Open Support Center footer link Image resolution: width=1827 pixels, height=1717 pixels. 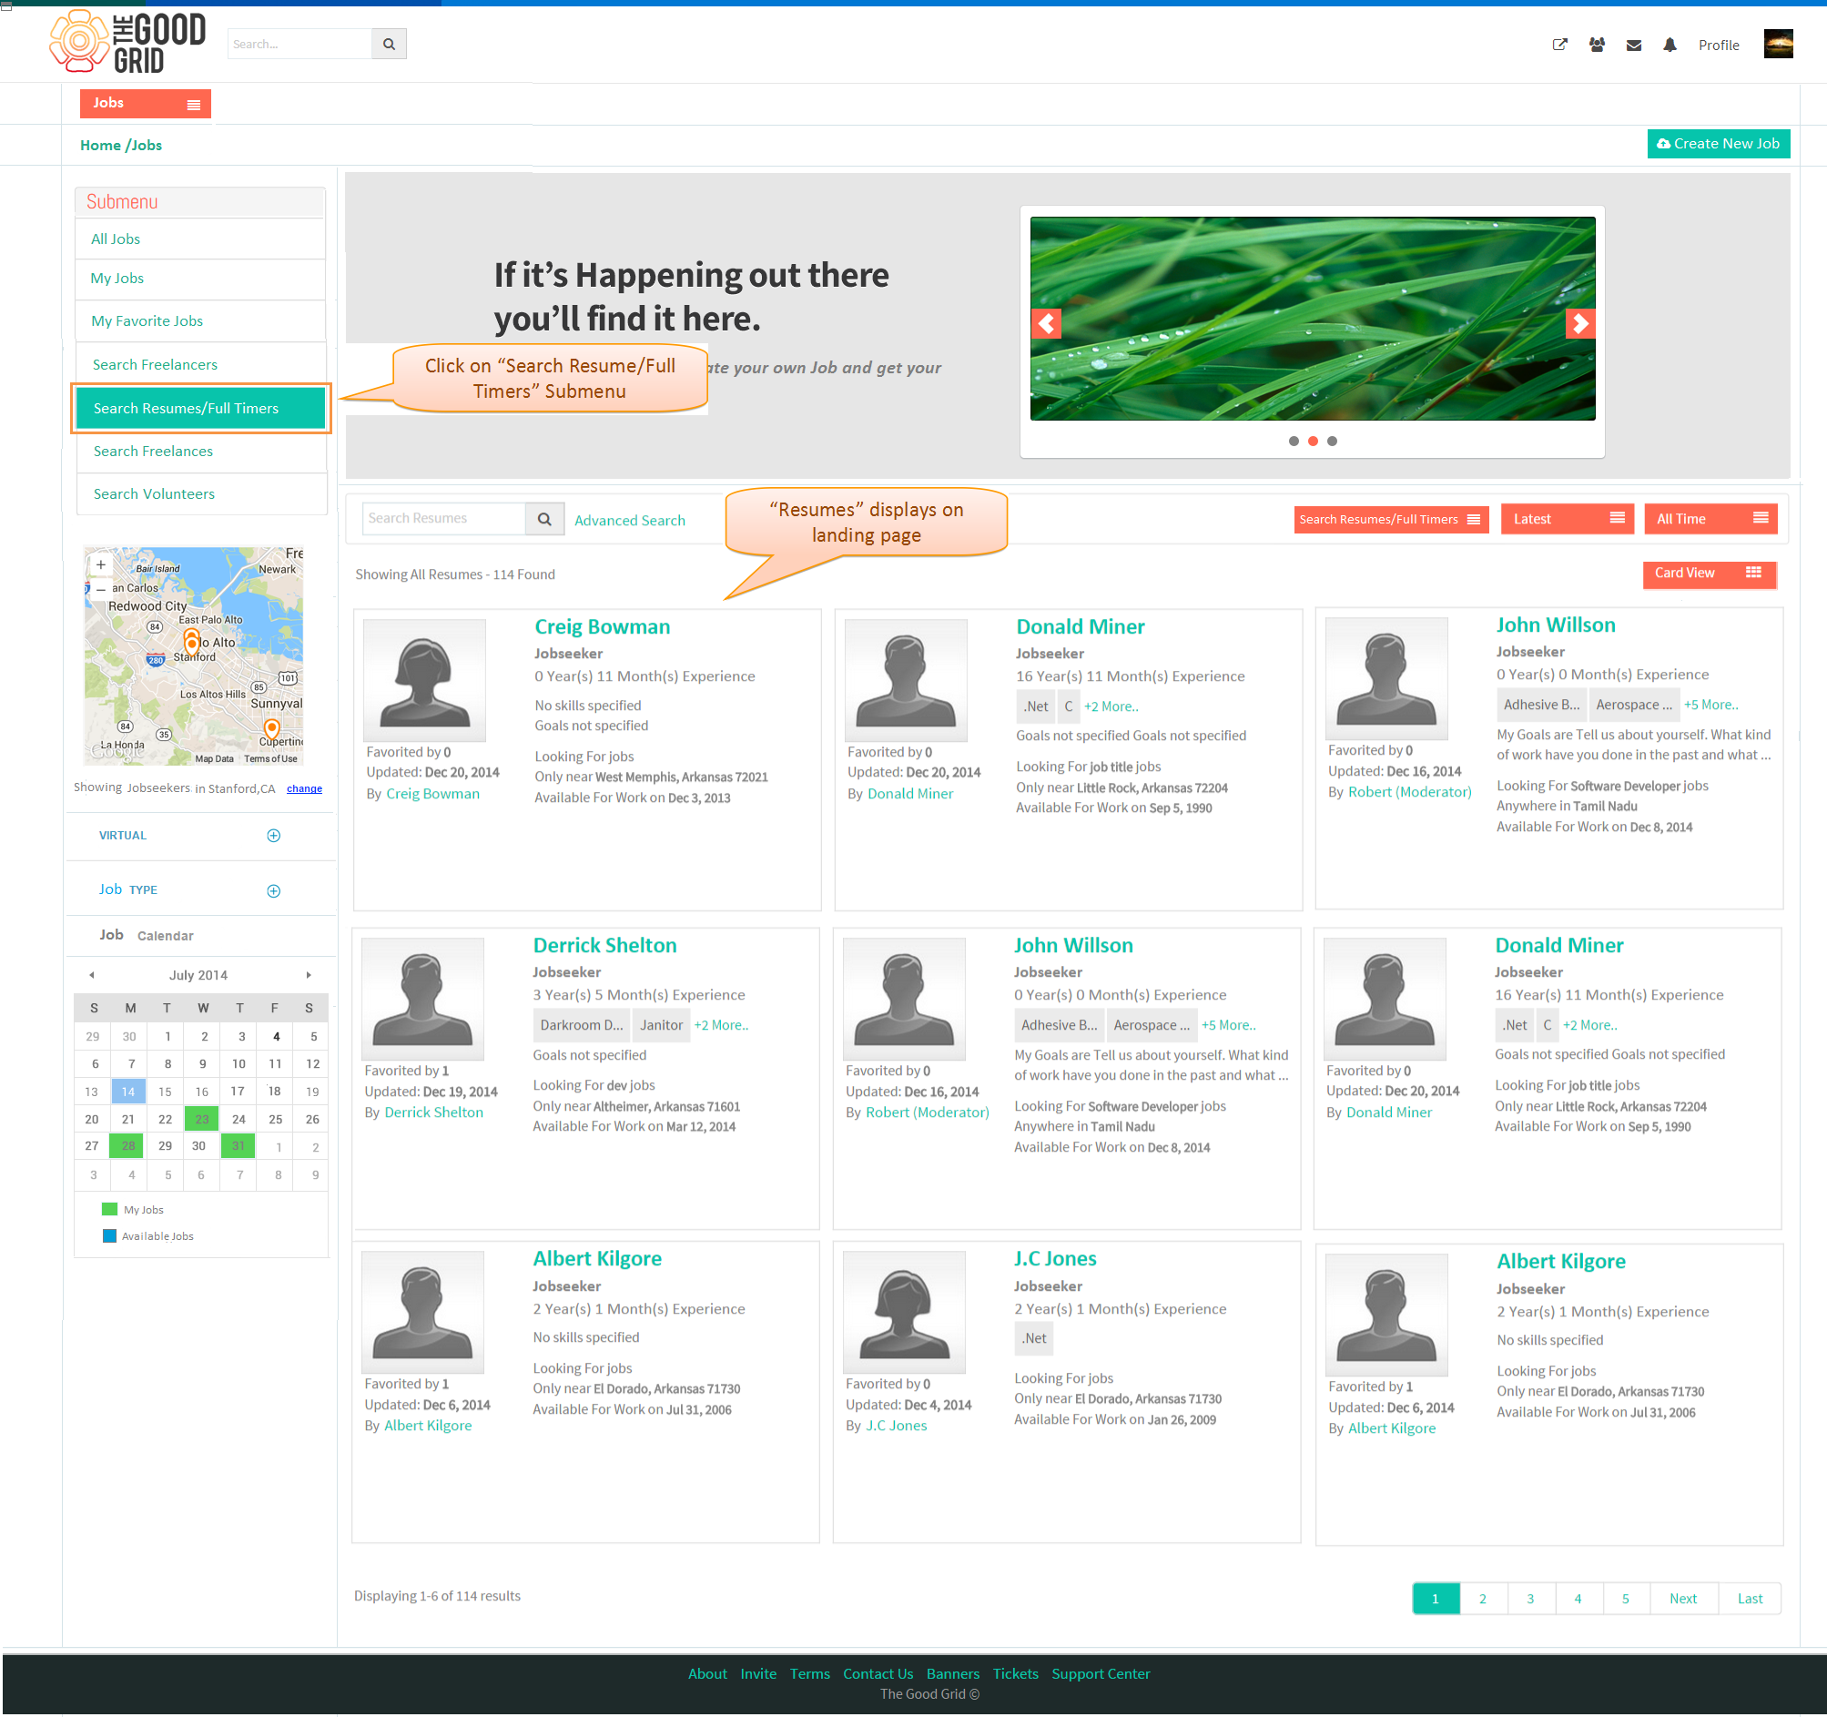tap(1100, 1674)
